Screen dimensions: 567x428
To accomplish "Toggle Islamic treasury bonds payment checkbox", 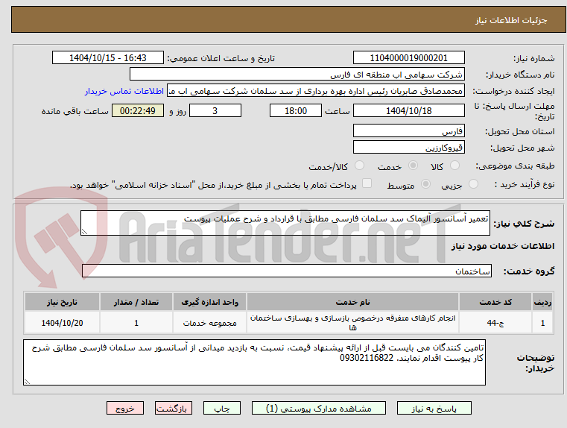I will click(367, 183).
